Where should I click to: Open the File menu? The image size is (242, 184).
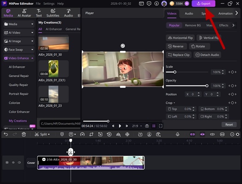(x=38, y=4)
